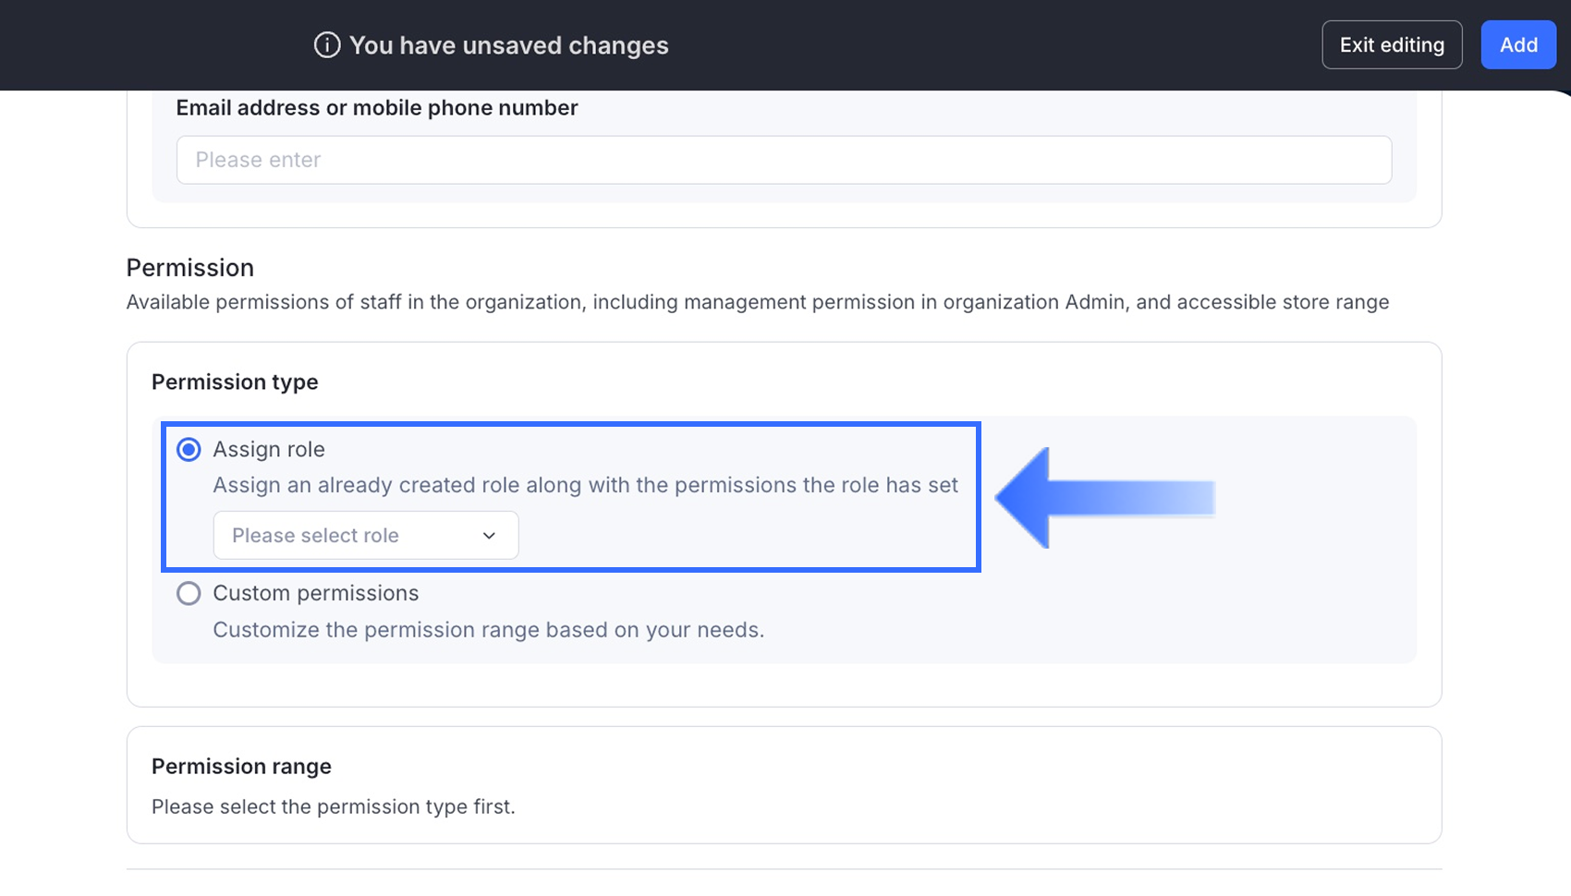Click the chevron arrow in role dropdown

pos(489,536)
